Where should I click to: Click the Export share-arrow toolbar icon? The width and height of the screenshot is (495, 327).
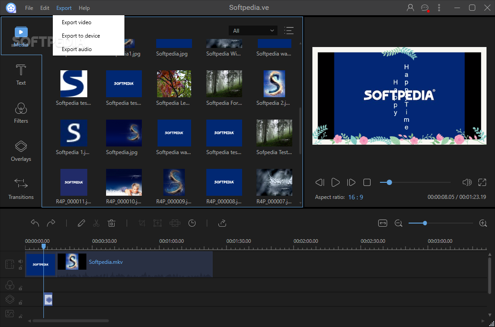point(222,223)
